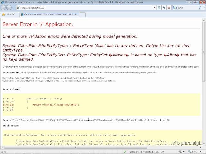The width and height of the screenshot is (206, 154).
Task: Click the zoom magnifier icon in status bar
Action: 189,152
